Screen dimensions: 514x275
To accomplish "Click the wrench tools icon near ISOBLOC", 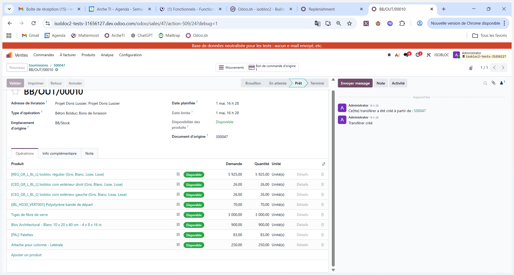I will click(x=429, y=55).
